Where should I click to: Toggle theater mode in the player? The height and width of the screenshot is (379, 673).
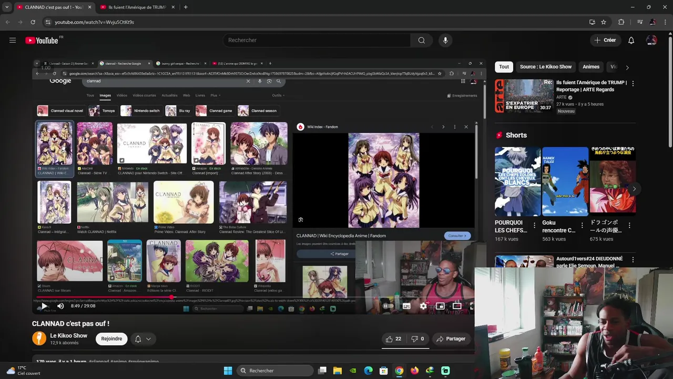(x=457, y=306)
